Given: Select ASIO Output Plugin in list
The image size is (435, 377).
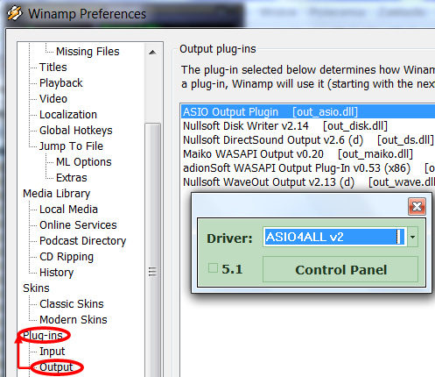Looking at the screenshot, I should pyautogui.click(x=308, y=112).
